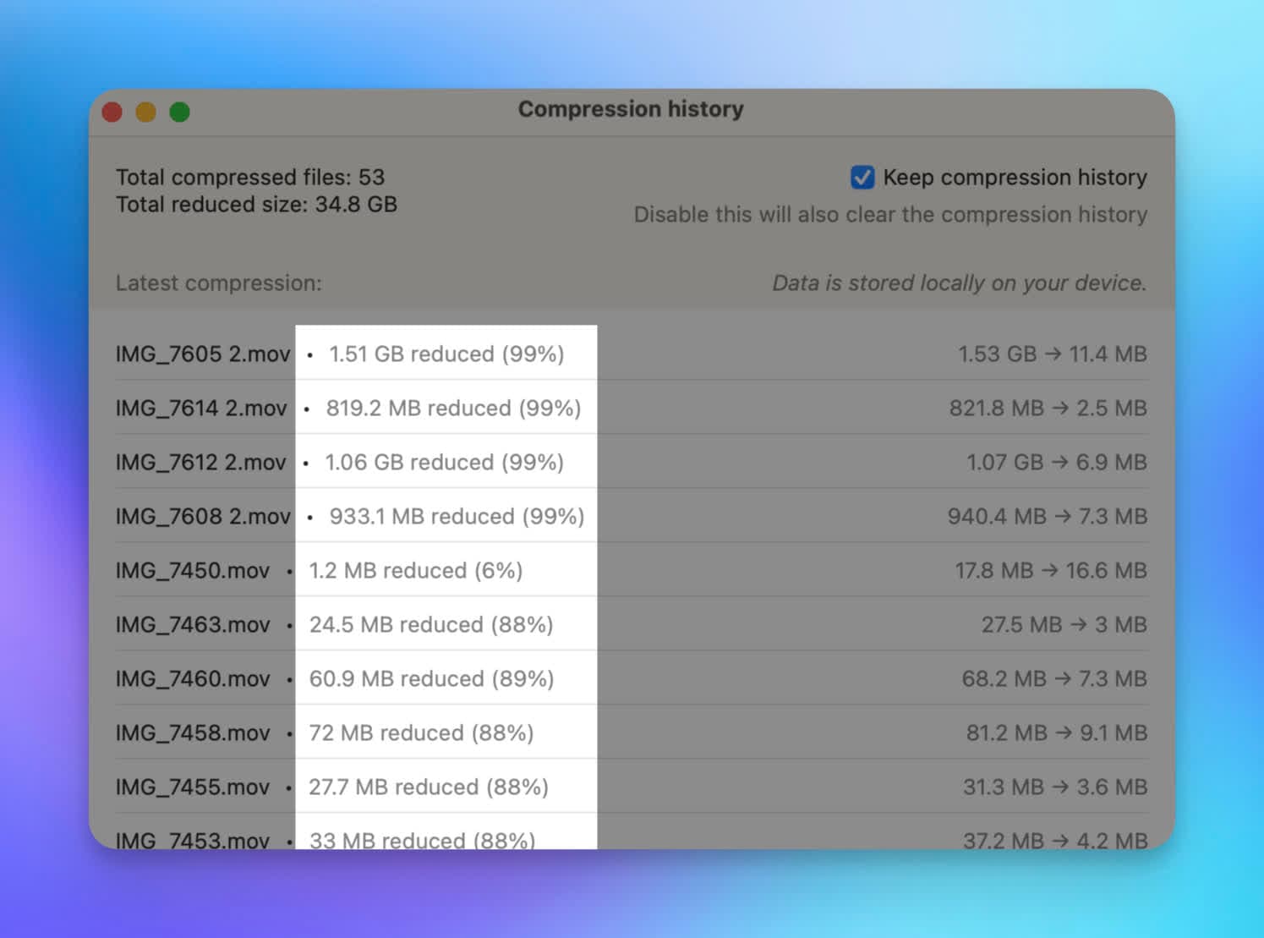Click the Total compressed files: 53 text
This screenshot has width=1264, height=938.
tap(250, 177)
